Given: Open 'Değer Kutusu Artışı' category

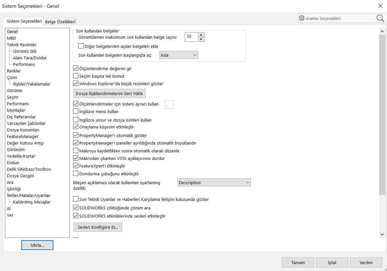Looking at the screenshot, I should tap(25, 143).
